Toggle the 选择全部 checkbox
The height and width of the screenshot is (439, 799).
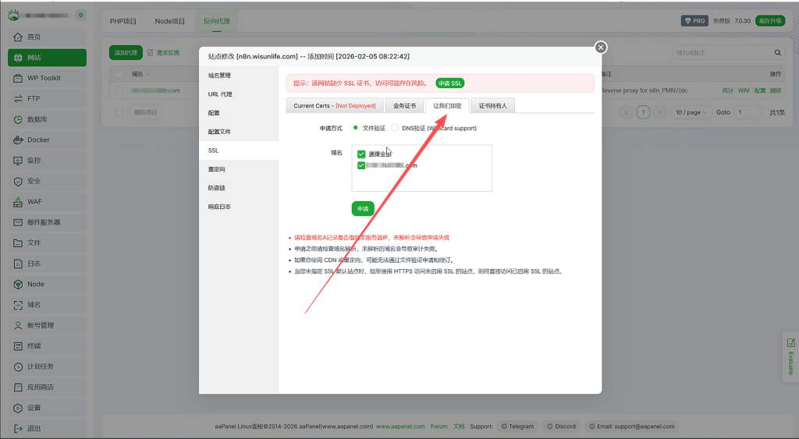361,154
